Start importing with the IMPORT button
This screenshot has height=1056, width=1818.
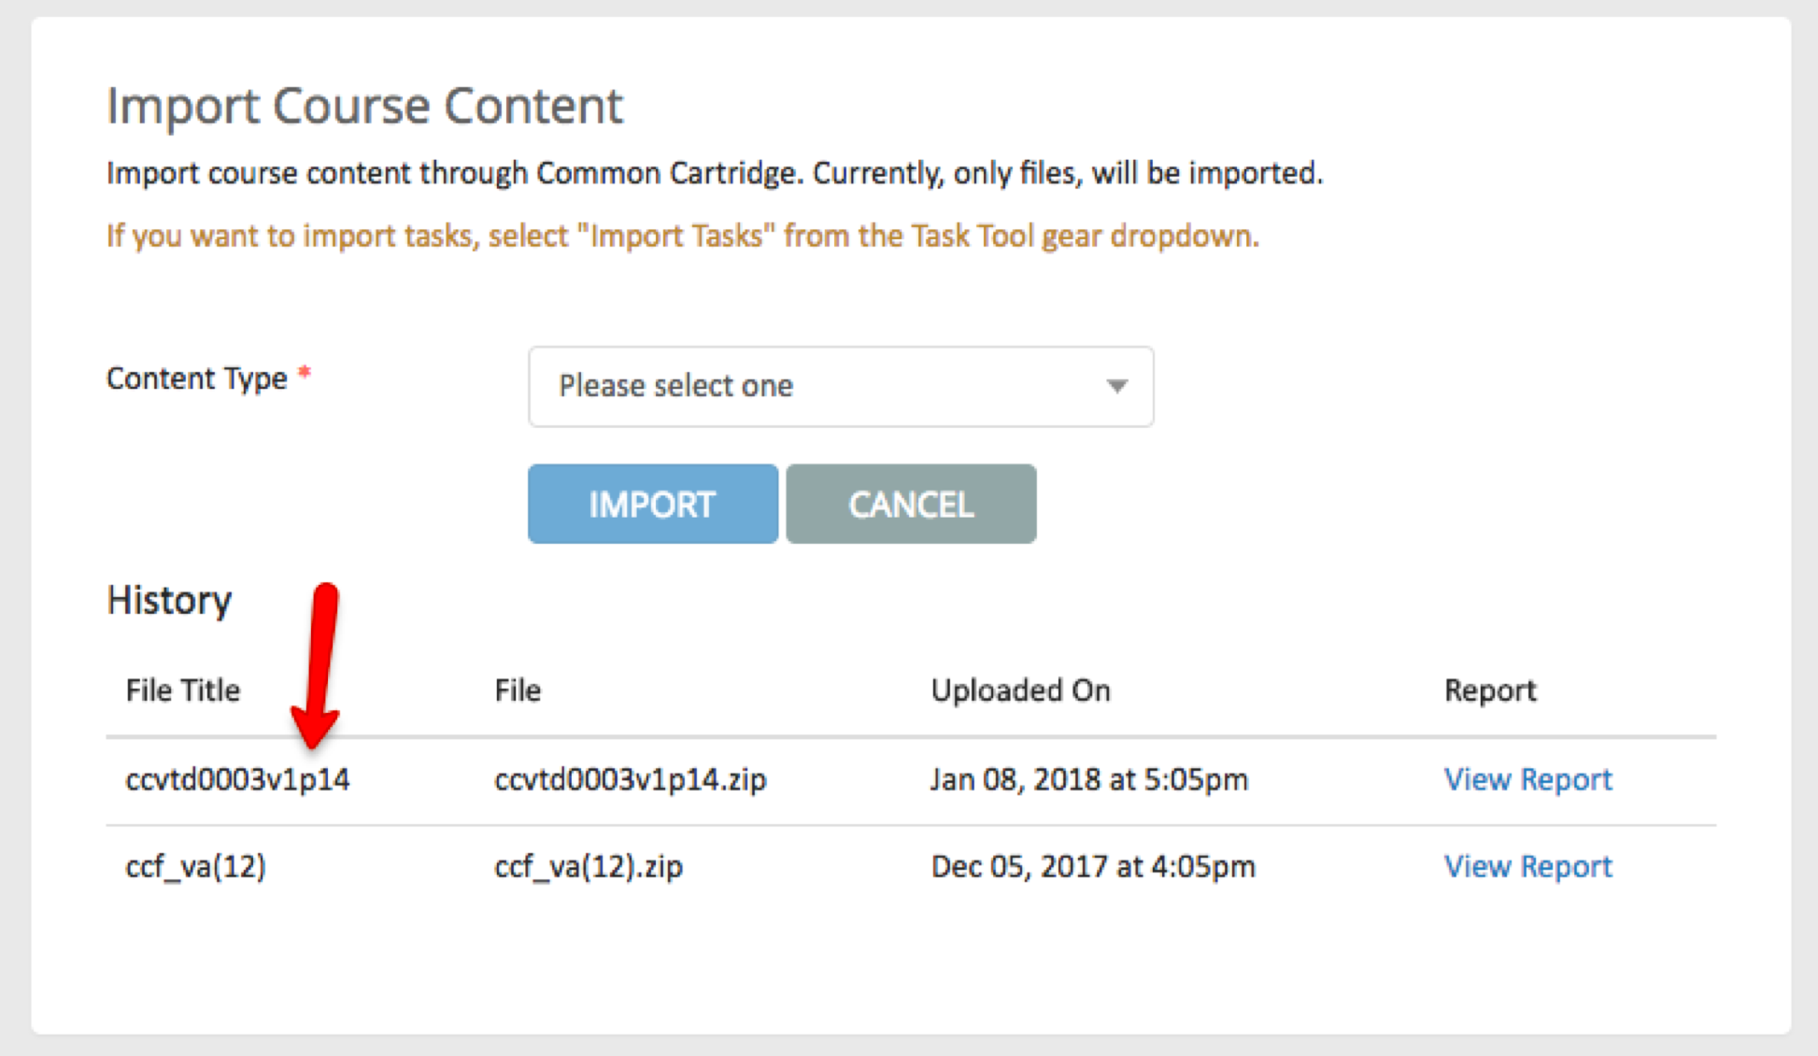(652, 504)
